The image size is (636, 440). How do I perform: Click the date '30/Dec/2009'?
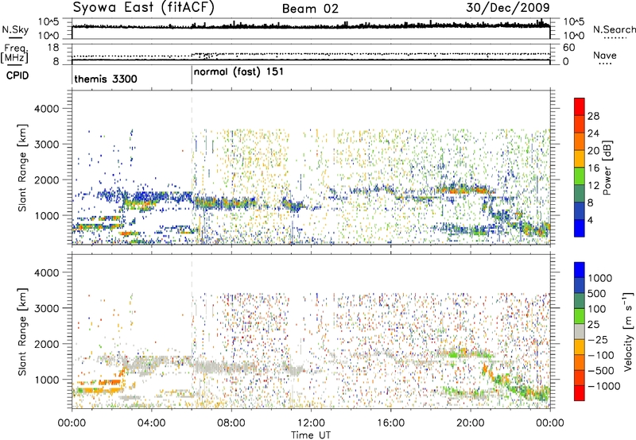pos(508,8)
